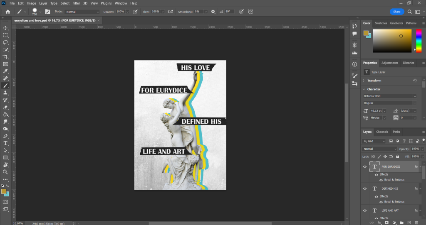The width and height of the screenshot is (426, 225).
Task: Click the Share button
Action: [396, 12]
